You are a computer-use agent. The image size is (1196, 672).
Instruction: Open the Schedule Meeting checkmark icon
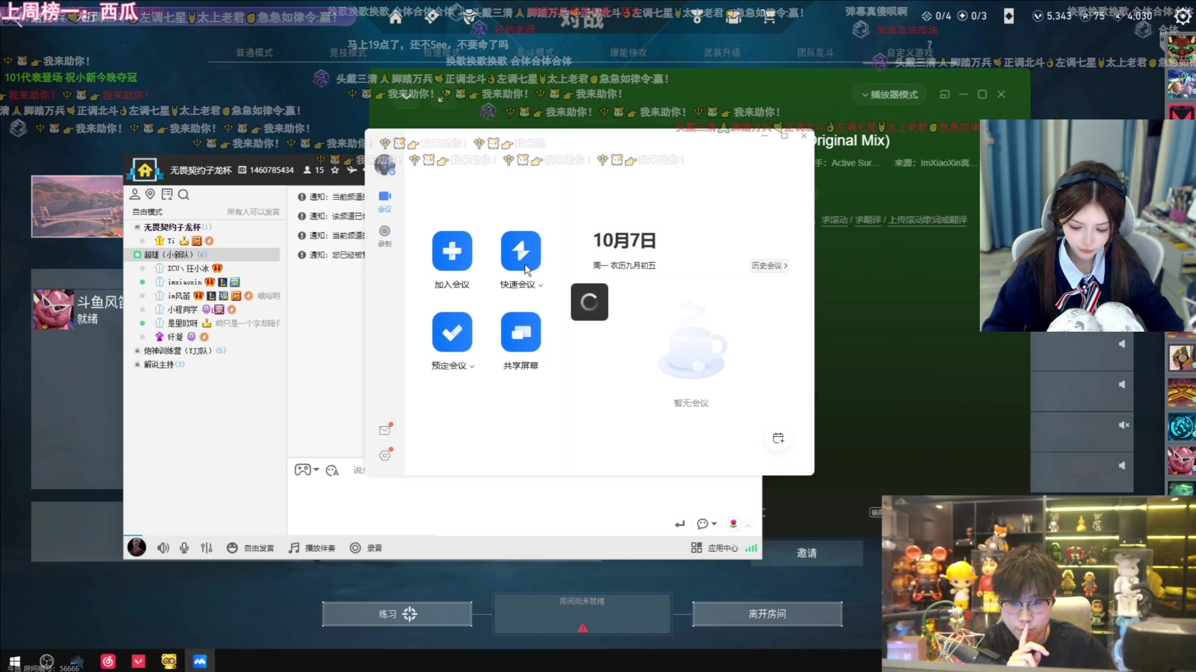pyautogui.click(x=452, y=332)
